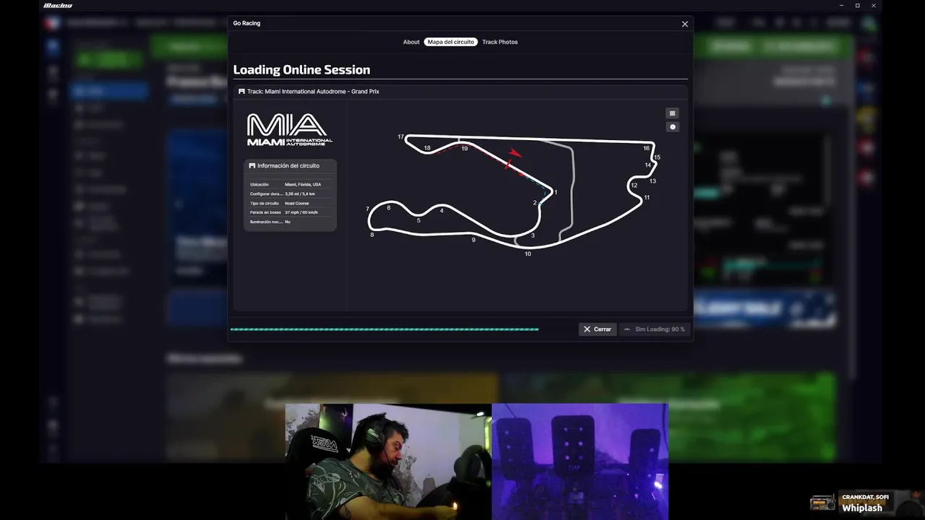Open the About tab
The width and height of the screenshot is (925, 520).
point(411,42)
